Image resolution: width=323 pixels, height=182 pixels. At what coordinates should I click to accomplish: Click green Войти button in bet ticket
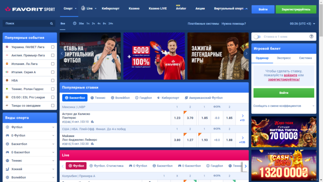point(283,93)
